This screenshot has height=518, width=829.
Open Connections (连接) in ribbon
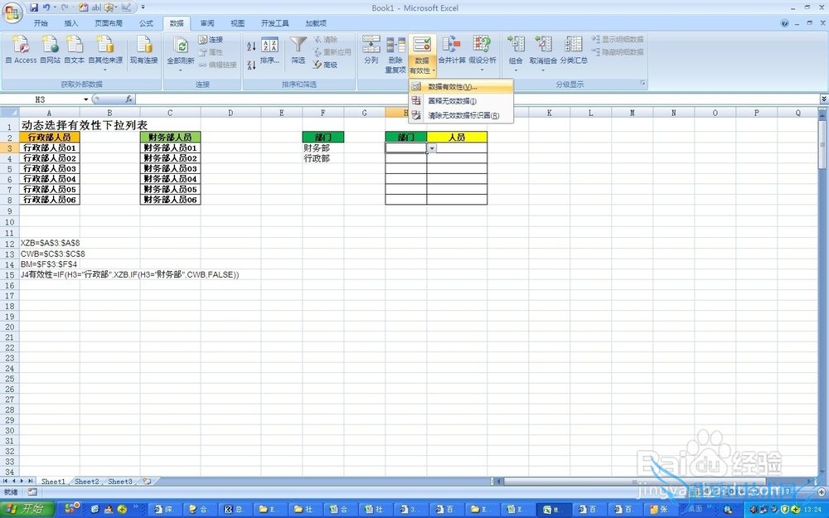pos(211,40)
